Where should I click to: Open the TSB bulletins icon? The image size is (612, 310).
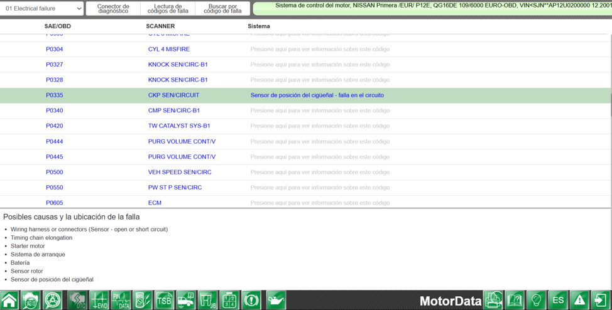(165, 300)
